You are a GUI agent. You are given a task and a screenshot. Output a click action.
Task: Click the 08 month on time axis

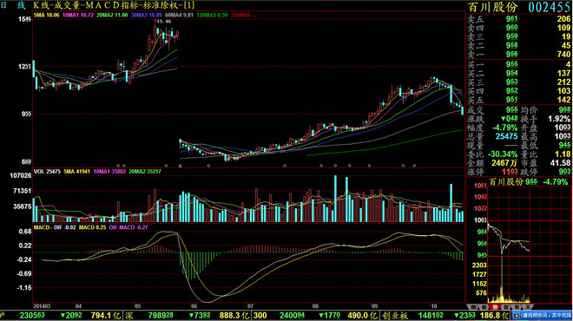coord(315,306)
